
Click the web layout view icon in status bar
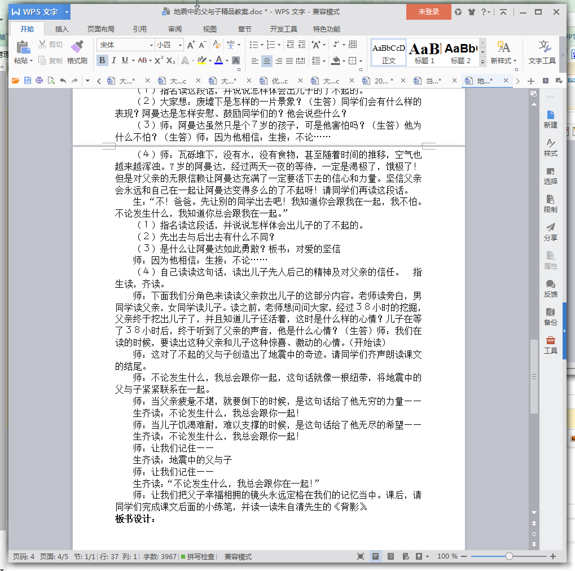(406, 556)
